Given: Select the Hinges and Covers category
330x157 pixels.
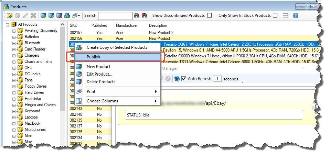Looking at the screenshot, I should click(40, 105).
